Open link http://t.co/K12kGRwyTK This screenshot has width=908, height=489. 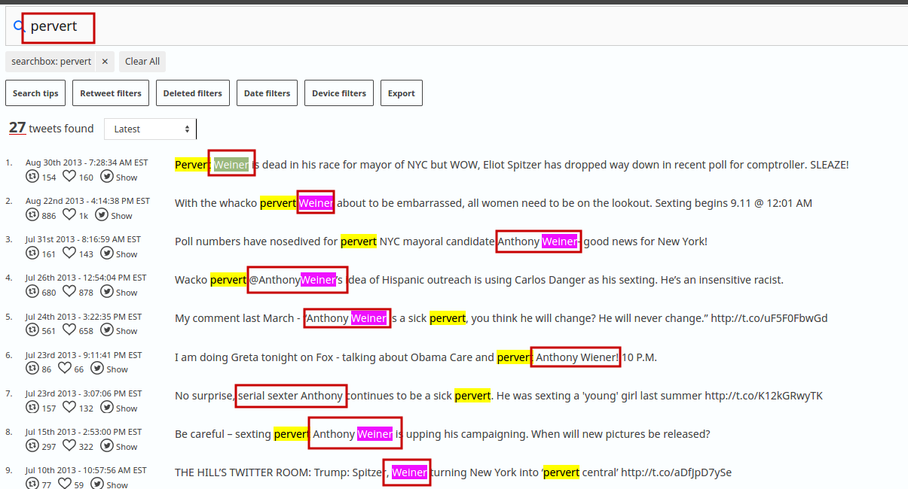(763, 395)
